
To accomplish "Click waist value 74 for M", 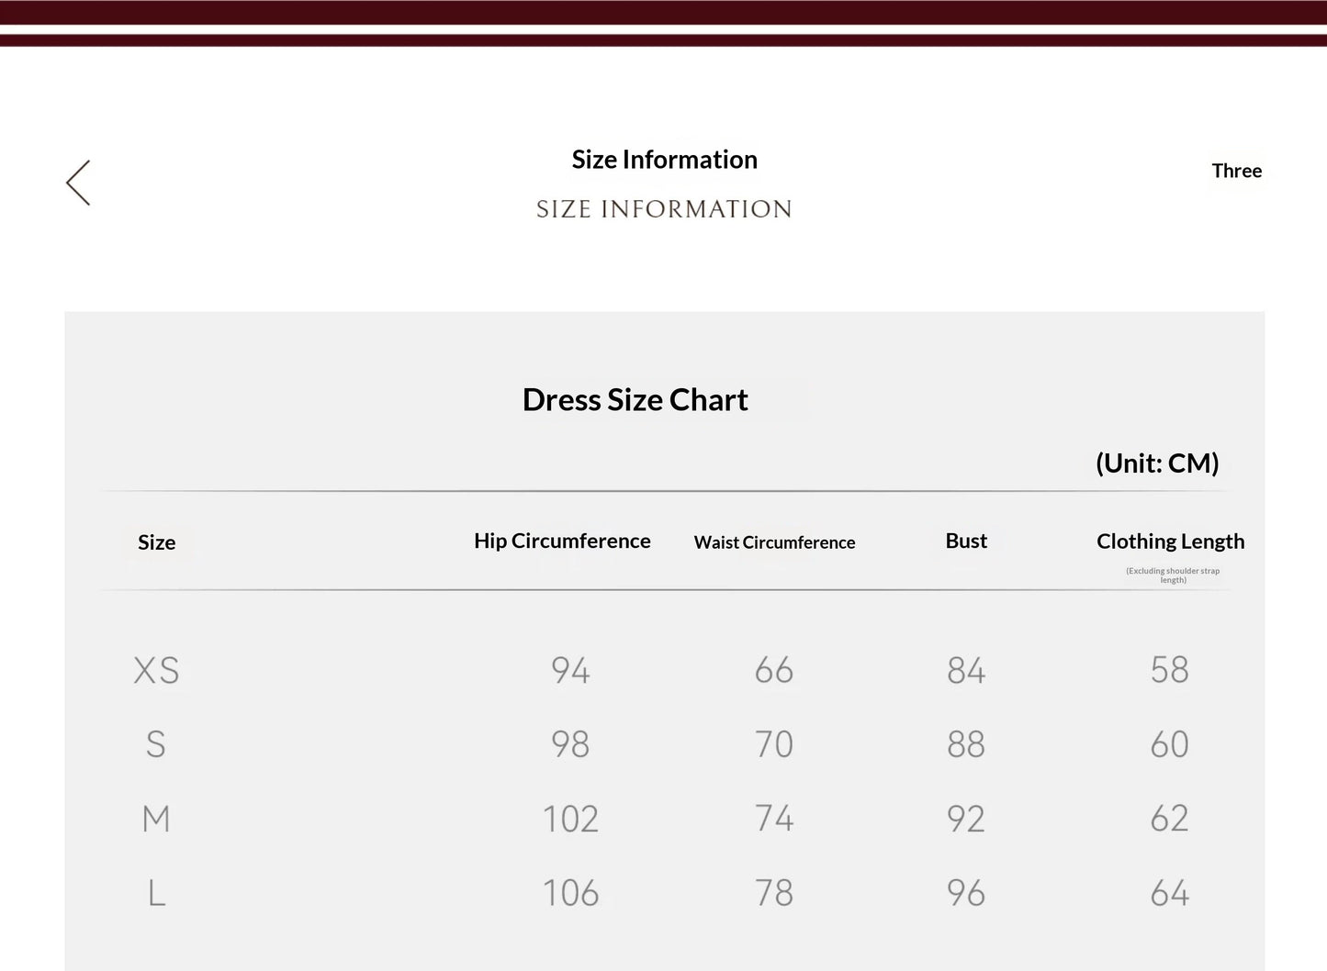I will [x=774, y=819].
